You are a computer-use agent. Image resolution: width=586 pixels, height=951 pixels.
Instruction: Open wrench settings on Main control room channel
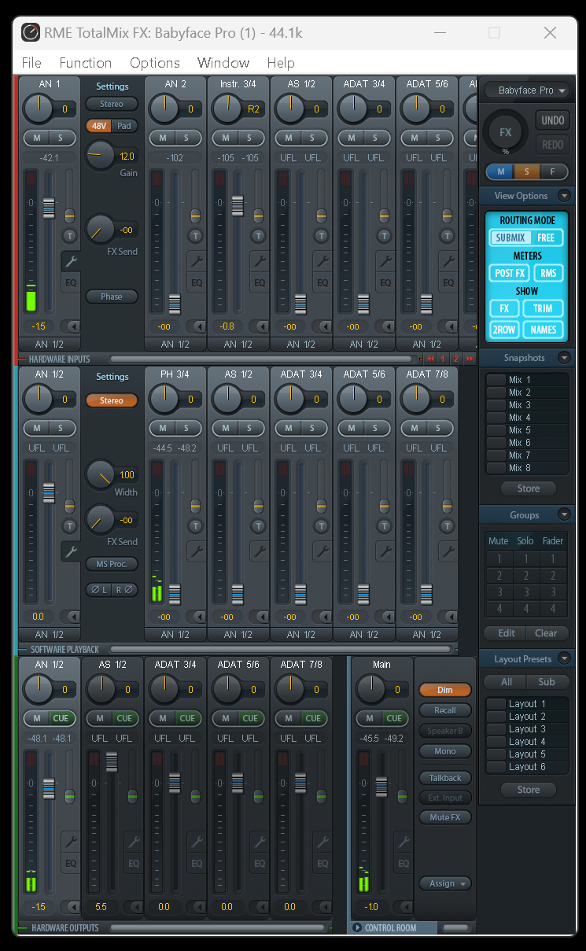tap(404, 842)
